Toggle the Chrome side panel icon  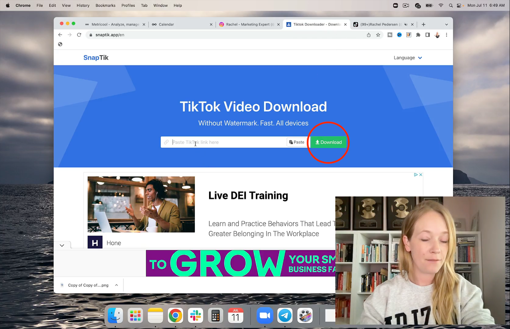(427, 35)
